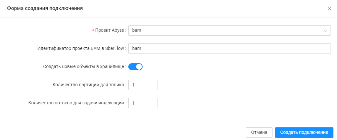Viewport: 337px width, 140px height.
Task: Click the Создать новые объекты в хранилище label
Action: 84,67
